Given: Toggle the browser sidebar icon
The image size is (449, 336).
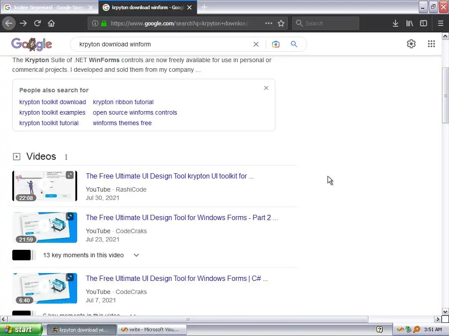Looking at the screenshot, I should tap(424, 24).
